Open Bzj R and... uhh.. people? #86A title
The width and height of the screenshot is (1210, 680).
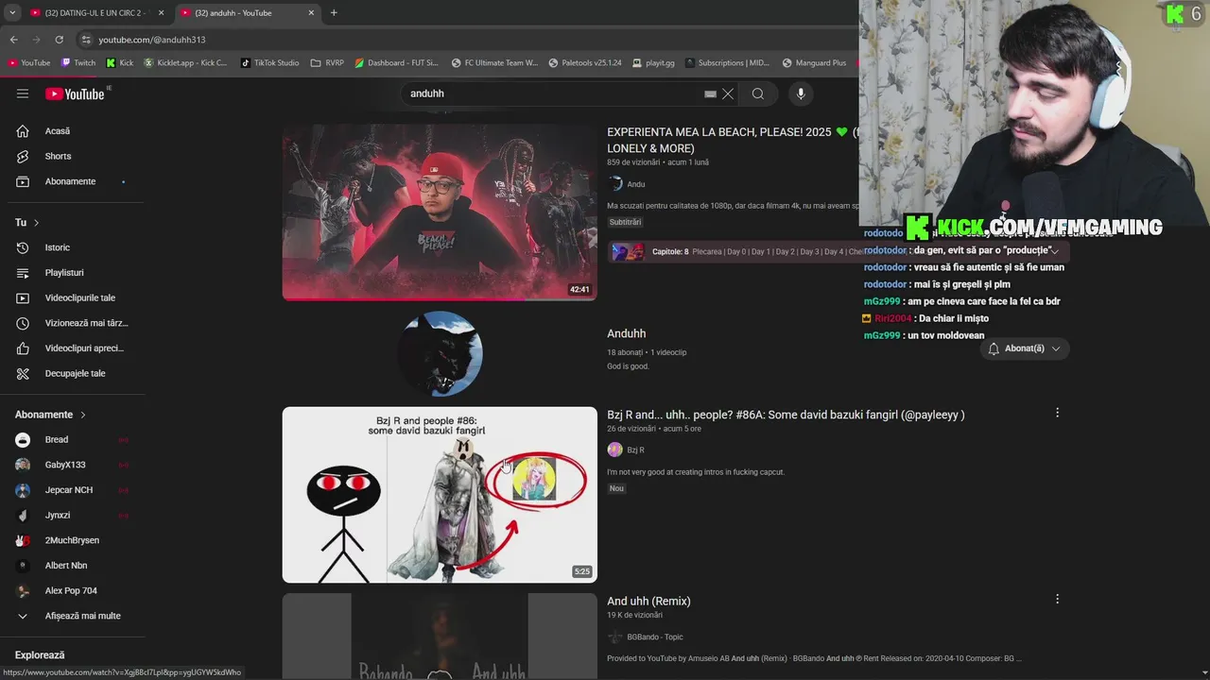pyautogui.click(x=786, y=415)
